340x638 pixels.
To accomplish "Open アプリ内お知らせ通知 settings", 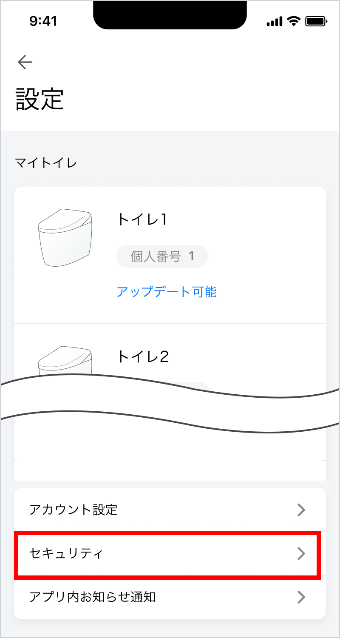I will point(92,597).
